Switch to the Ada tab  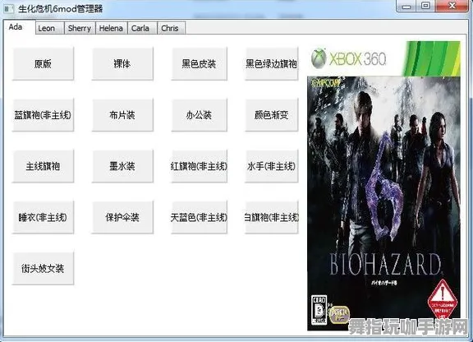[19, 27]
